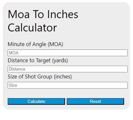
Task: Click the Calculate button
Action: (x=36, y=101)
